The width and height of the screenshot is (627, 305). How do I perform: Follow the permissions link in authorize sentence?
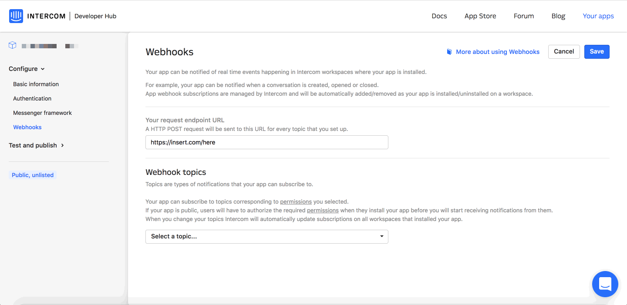(x=323, y=210)
